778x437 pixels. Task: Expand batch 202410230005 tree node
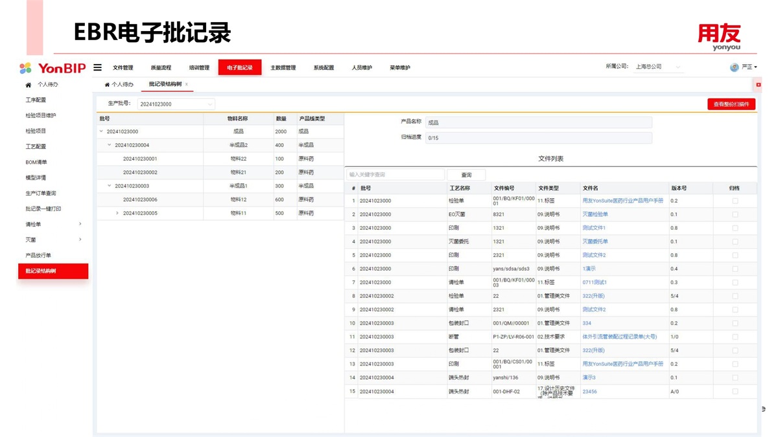[x=117, y=213]
